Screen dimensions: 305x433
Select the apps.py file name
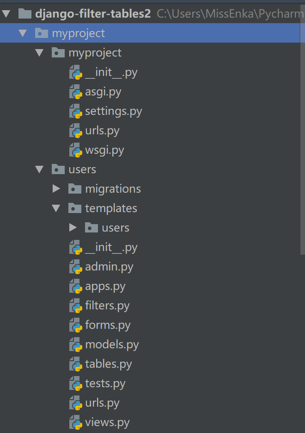(x=105, y=286)
